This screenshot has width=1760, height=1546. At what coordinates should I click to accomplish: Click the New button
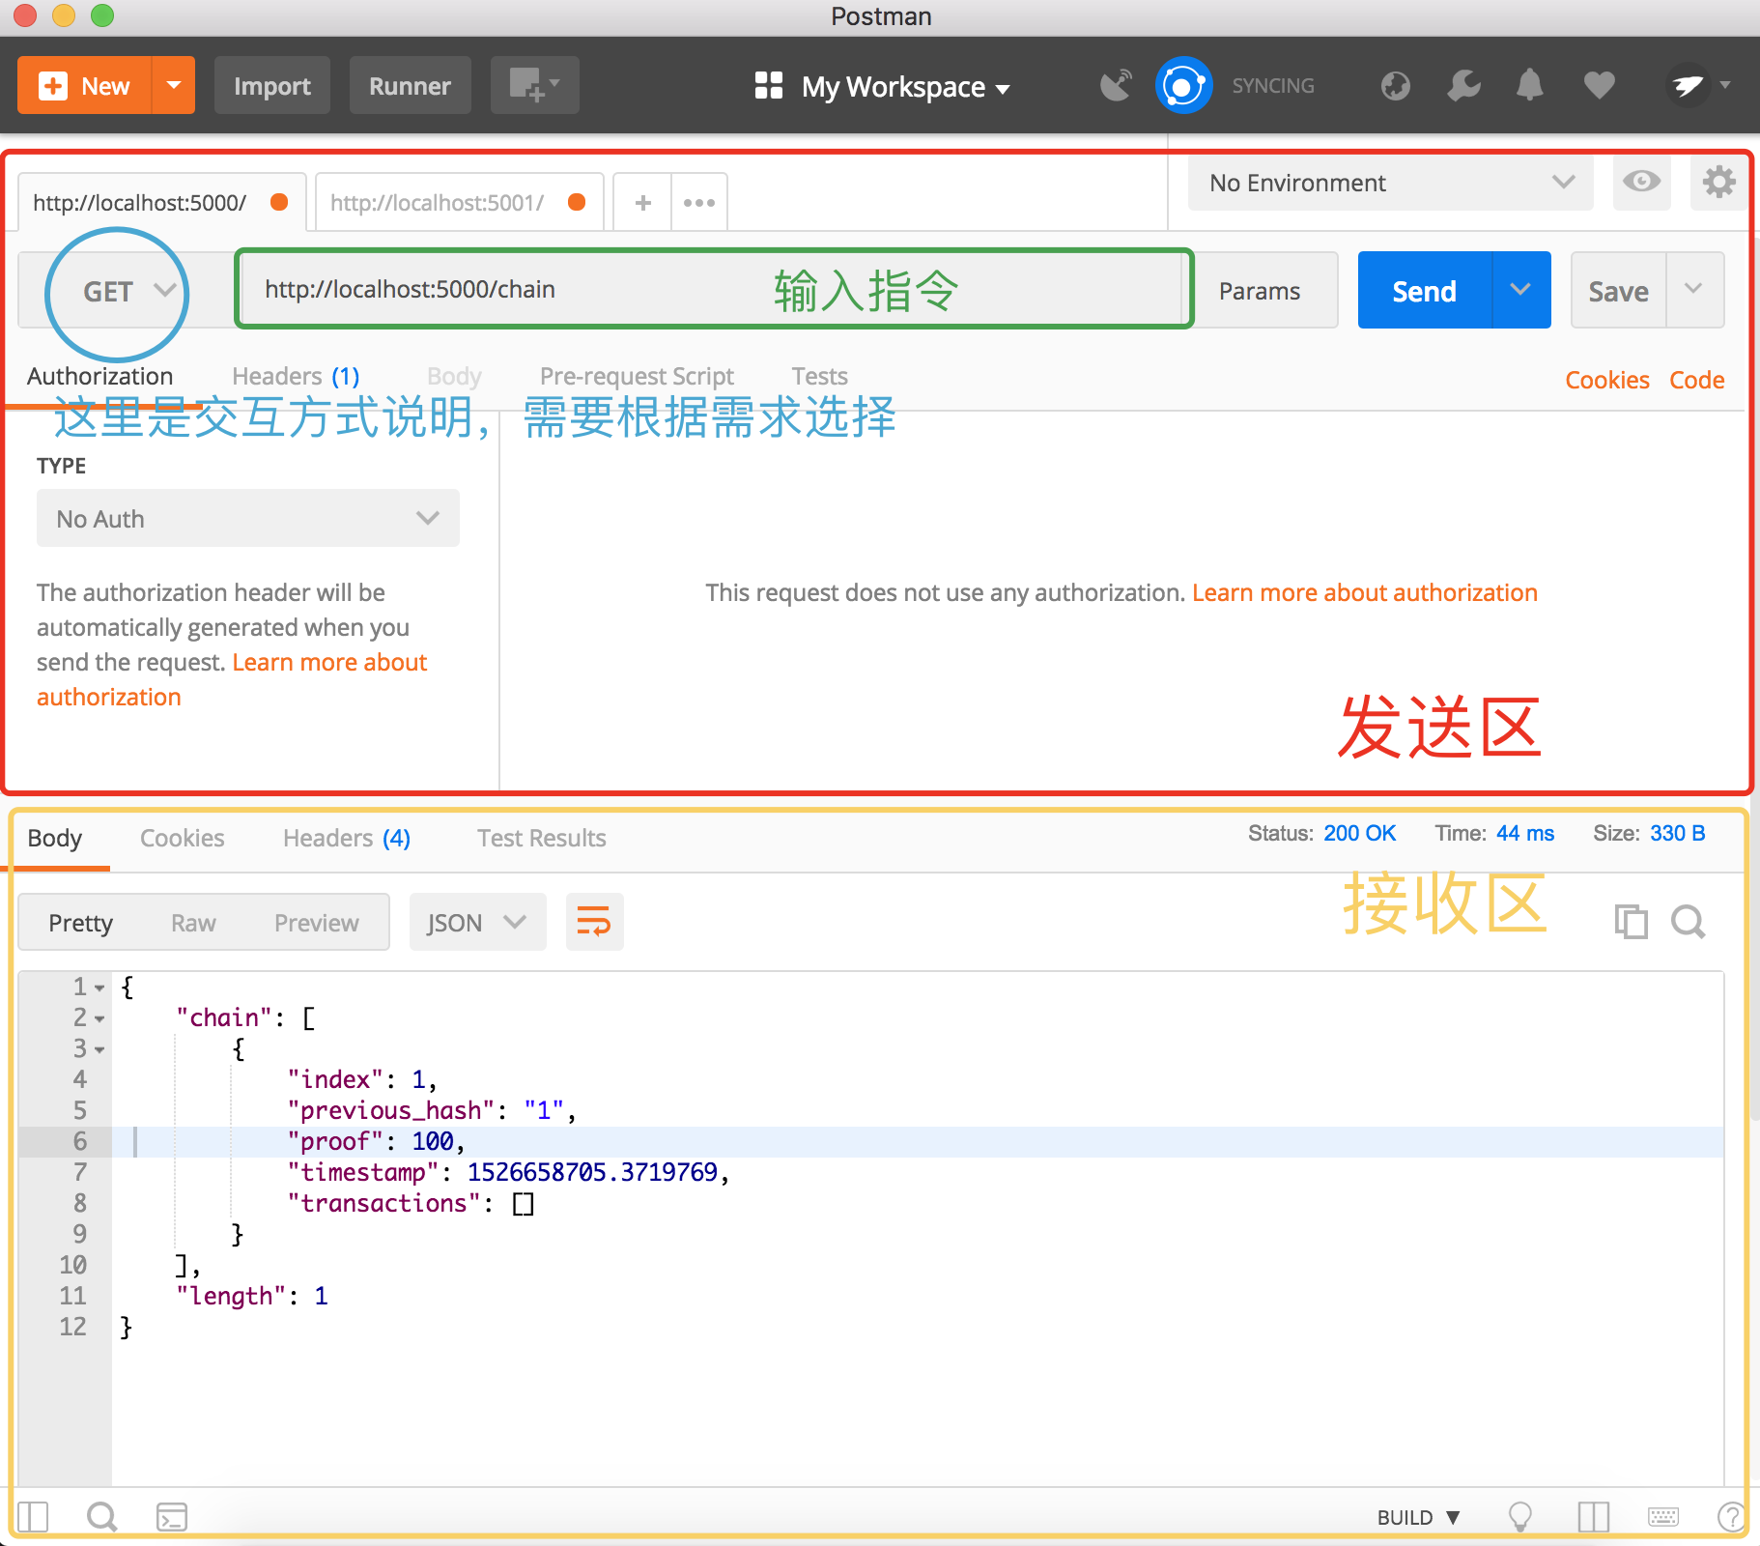point(84,86)
